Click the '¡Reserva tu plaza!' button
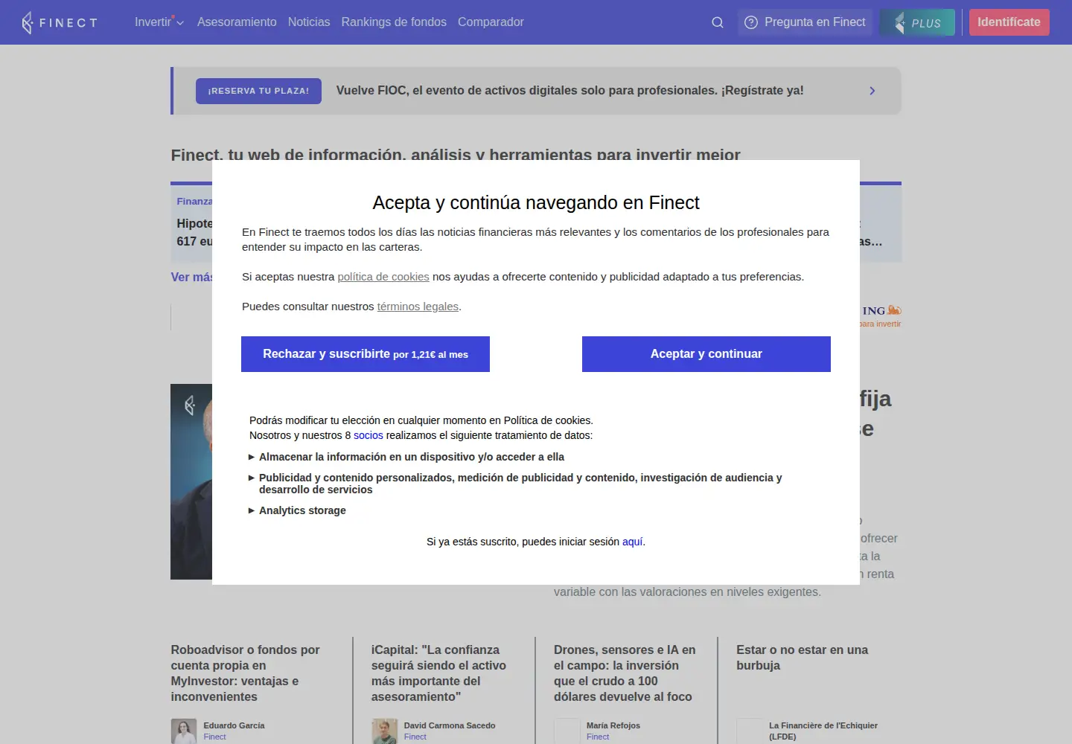 coord(258,91)
